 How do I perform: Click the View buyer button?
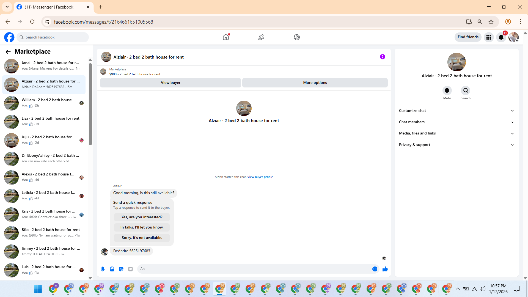pos(170,82)
